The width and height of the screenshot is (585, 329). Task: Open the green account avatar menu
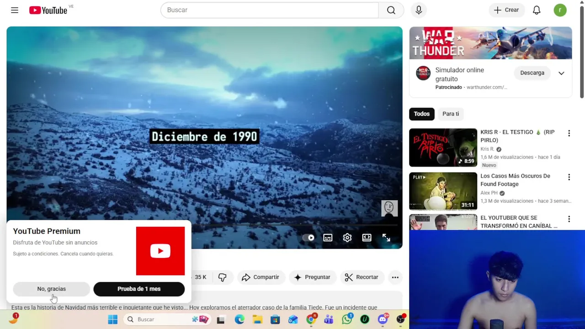560,10
